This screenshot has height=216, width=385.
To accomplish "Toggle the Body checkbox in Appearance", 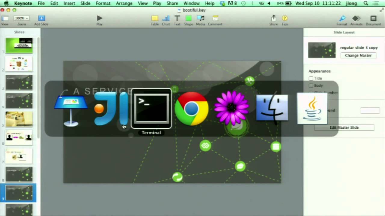I will [x=311, y=85].
